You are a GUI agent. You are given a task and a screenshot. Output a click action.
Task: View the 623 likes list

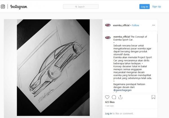click(110, 102)
